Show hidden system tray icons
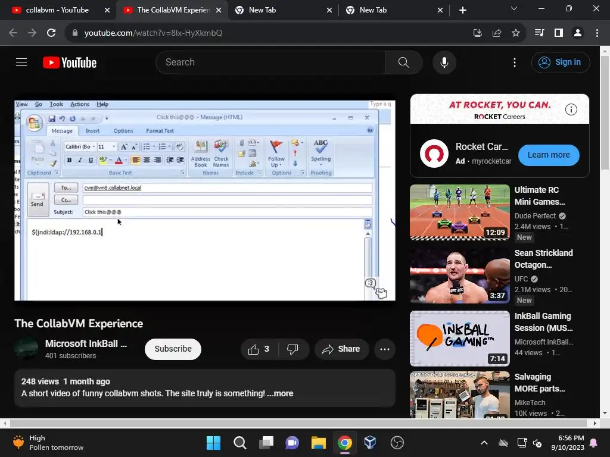Image resolution: width=610 pixels, height=457 pixels. pyautogui.click(x=484, y=443)
